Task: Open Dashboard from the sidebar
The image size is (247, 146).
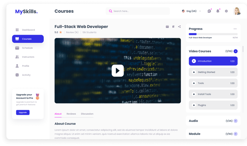Action: (x=28, y=30)
